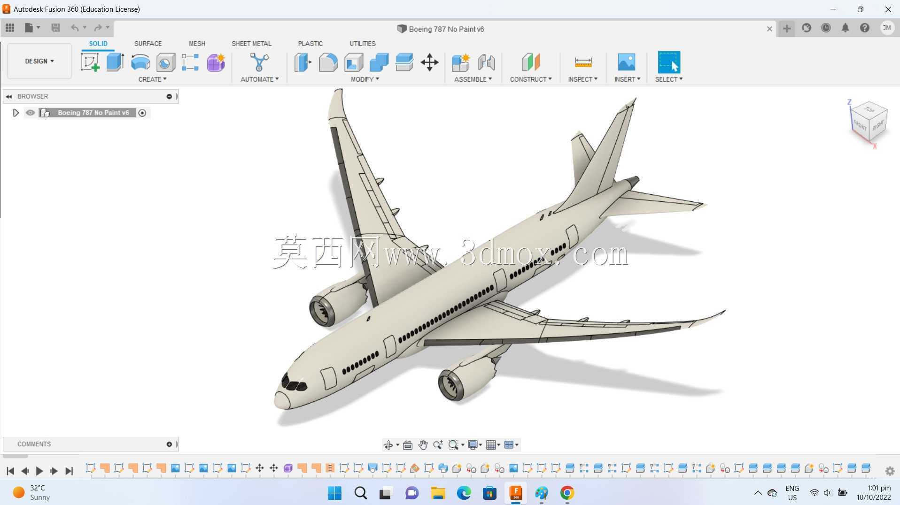This screenshot has width=900, height=505.
Task: Select the Combine tool icon
Action: click(379, 62)
